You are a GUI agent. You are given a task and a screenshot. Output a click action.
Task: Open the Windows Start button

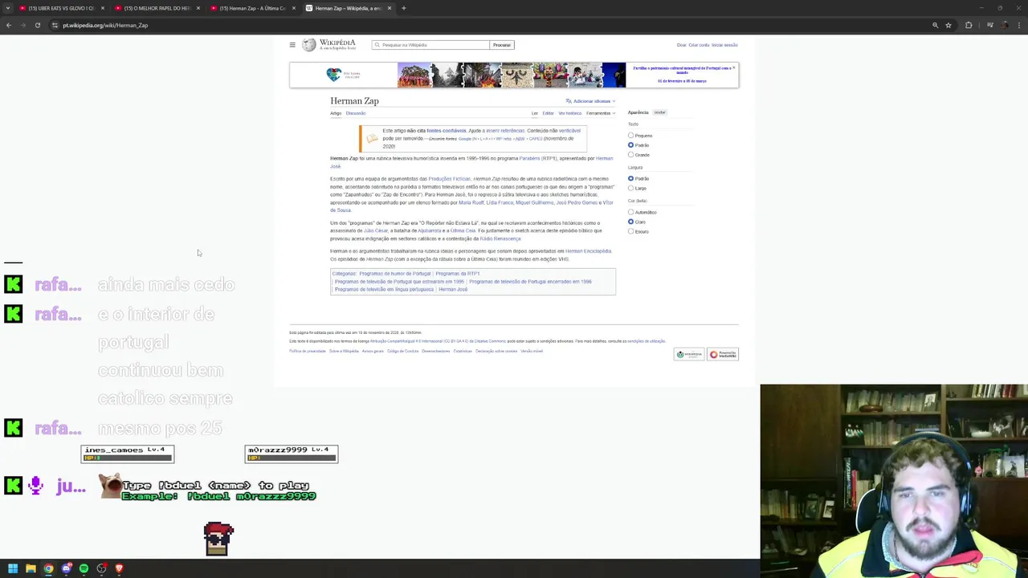click(13, 568)
